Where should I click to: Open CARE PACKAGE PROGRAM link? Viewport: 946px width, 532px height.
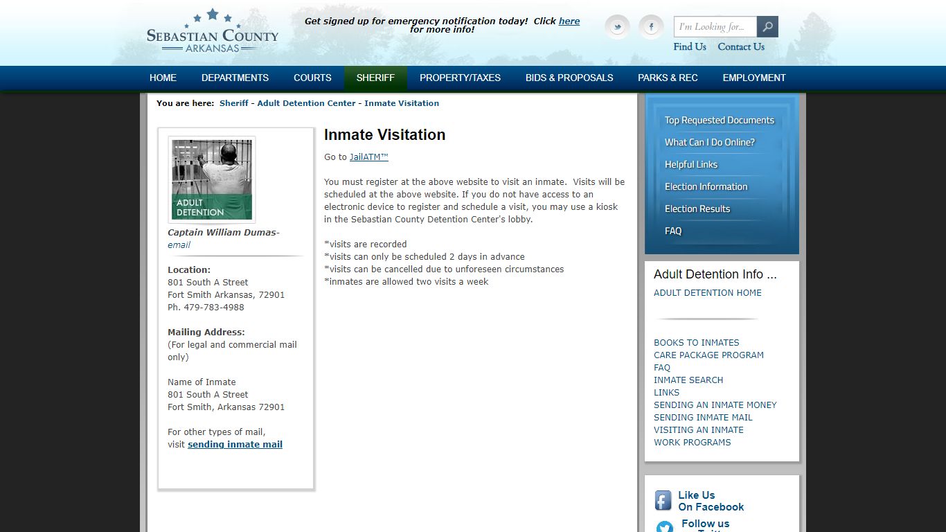pos(708,355)
